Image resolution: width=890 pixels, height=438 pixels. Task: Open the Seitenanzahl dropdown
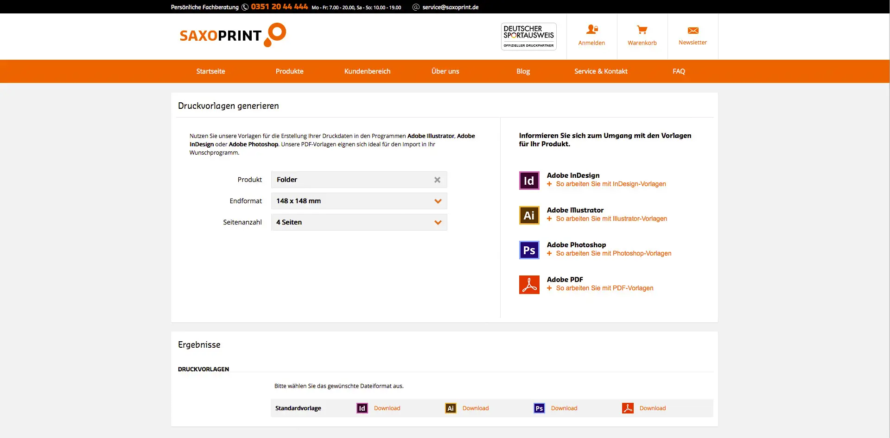click(x=359, y=222)
